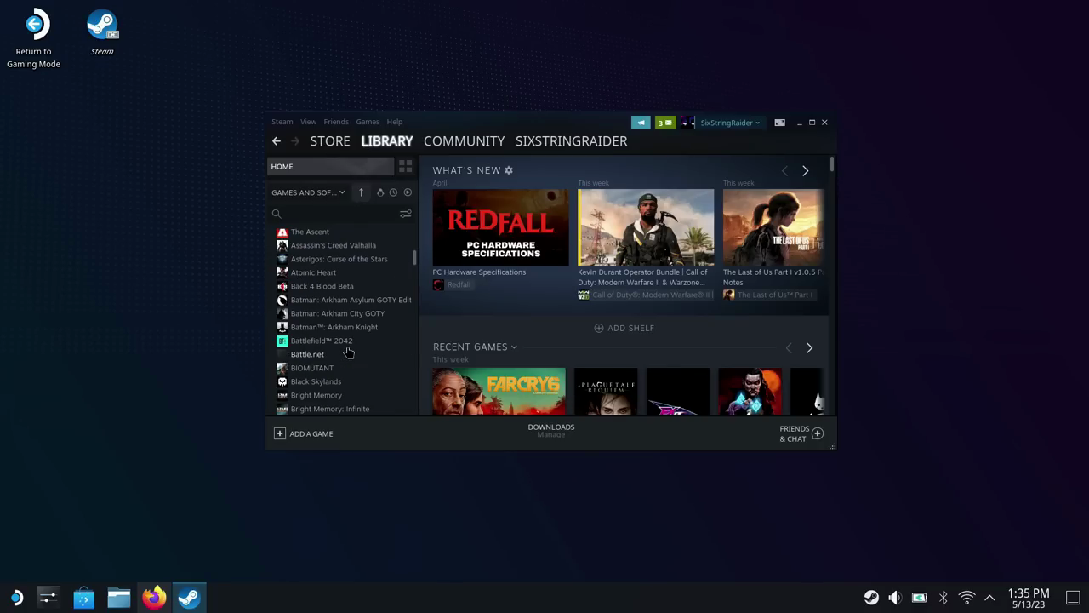Click the main library page scrollbar
Image resolution: width=1089 pixels, height=613 pixels.
tap(832, 165)
